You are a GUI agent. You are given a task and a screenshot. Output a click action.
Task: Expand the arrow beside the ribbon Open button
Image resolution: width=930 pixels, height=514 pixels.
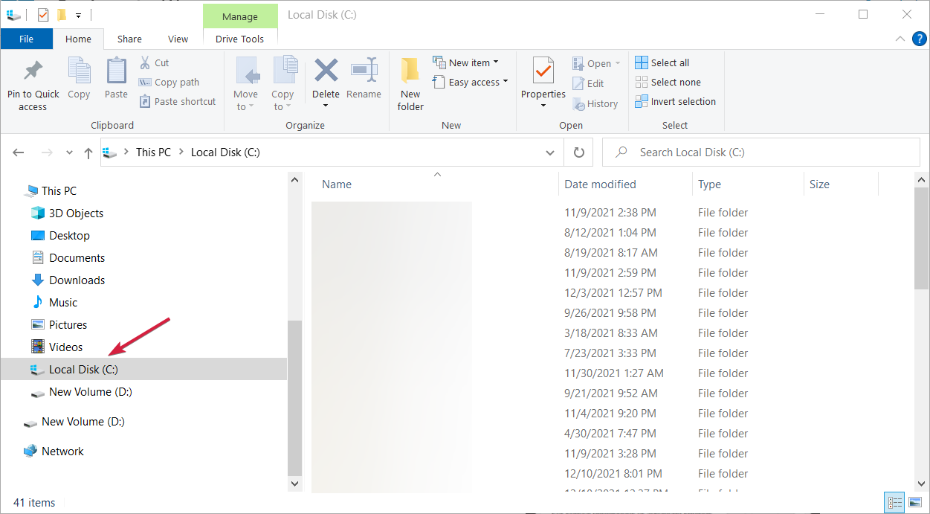coord(618,64)
